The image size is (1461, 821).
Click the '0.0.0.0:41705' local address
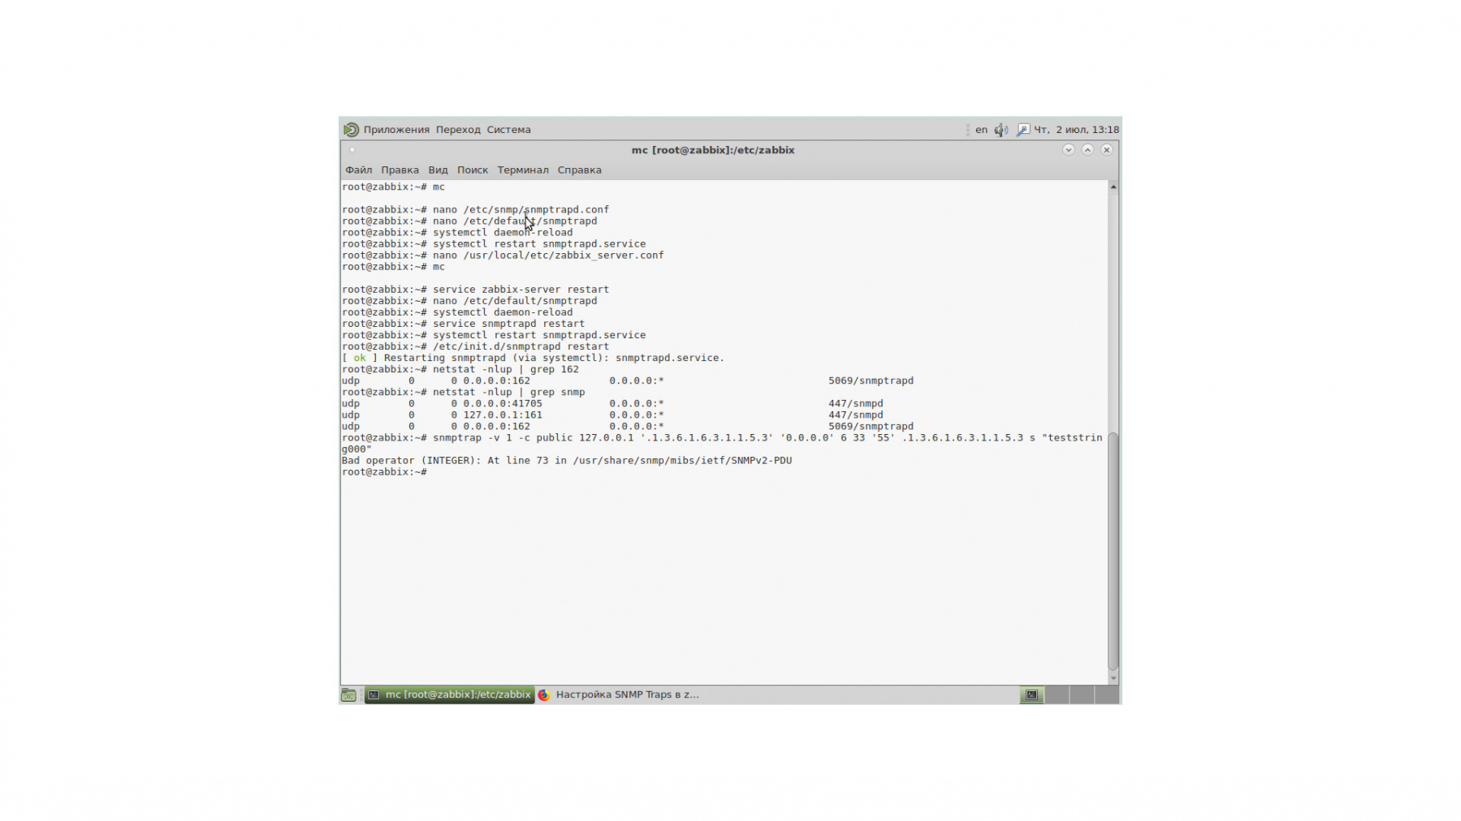[503, 403]
